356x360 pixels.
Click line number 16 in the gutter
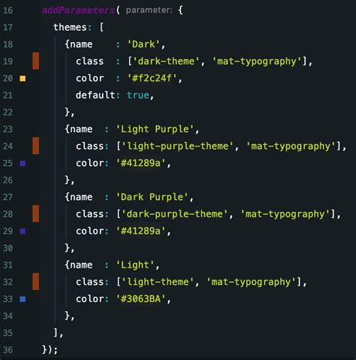[x=8, y=11]
